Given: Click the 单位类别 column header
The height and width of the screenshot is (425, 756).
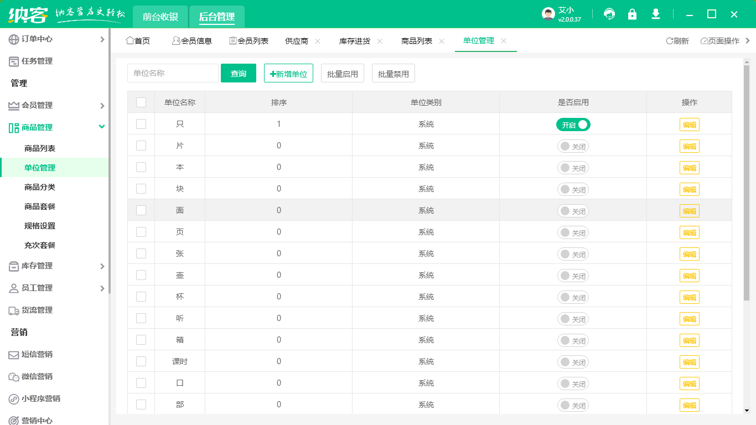Looking at the screenshot, I should tap(426, 102).
